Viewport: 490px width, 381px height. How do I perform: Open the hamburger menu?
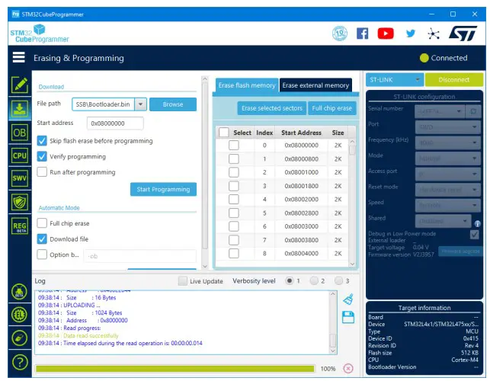click(19, 57)
